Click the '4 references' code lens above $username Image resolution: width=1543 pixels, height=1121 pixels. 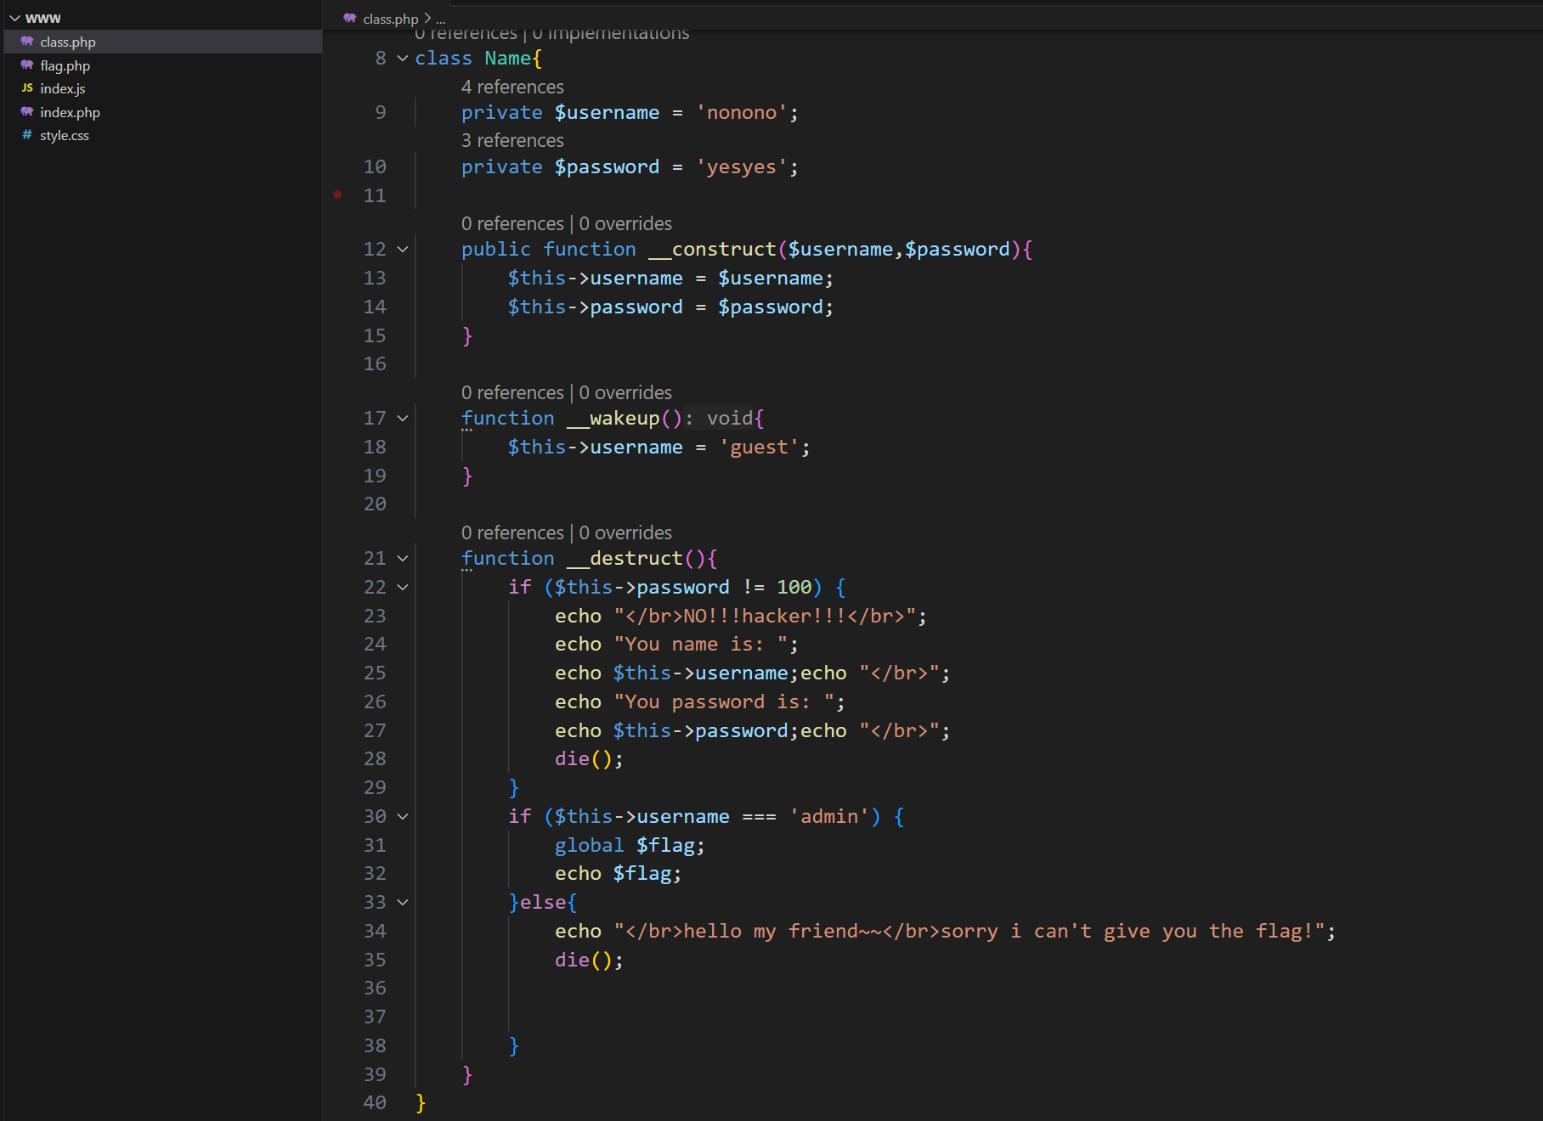point(512,87)
